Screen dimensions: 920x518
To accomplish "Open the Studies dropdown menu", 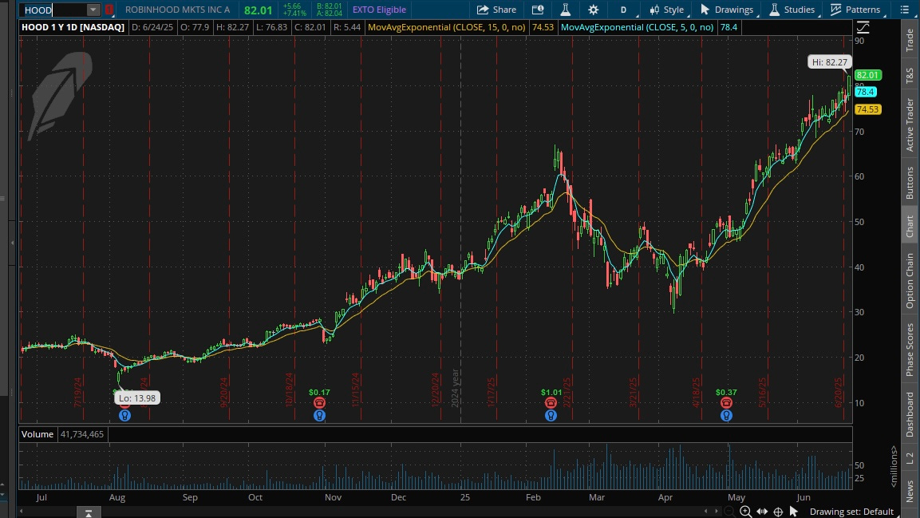I will pos(792,10).
